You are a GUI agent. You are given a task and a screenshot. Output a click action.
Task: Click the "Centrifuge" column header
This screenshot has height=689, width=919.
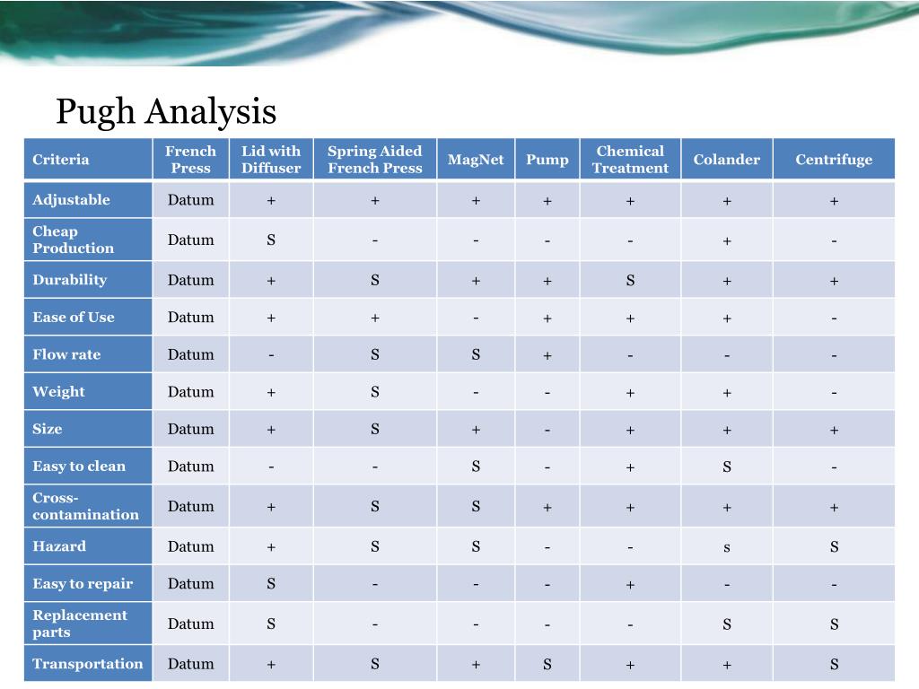point(834,160)
